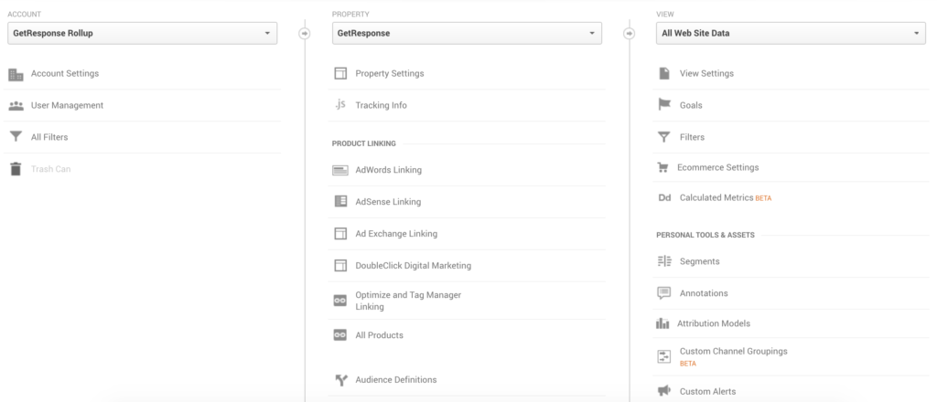Open AdWords Linking
The image size is (937, 402).
(388, 170)
